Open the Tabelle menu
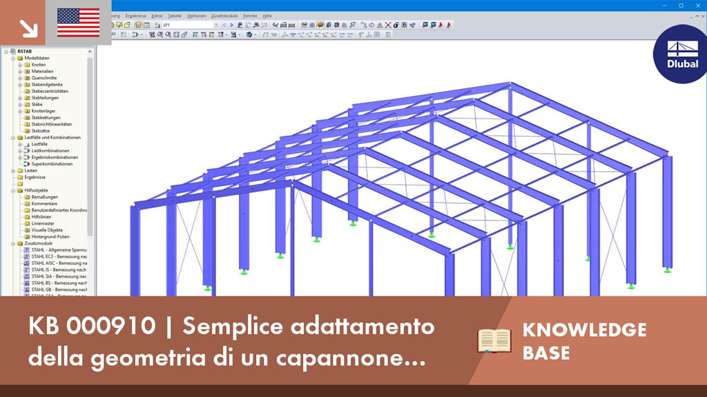This screenshot has width=707, height=397. [175, 16]
